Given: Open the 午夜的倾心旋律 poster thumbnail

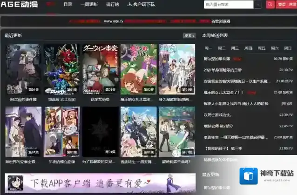Looking at the screenshot, I should coord(61,132).
